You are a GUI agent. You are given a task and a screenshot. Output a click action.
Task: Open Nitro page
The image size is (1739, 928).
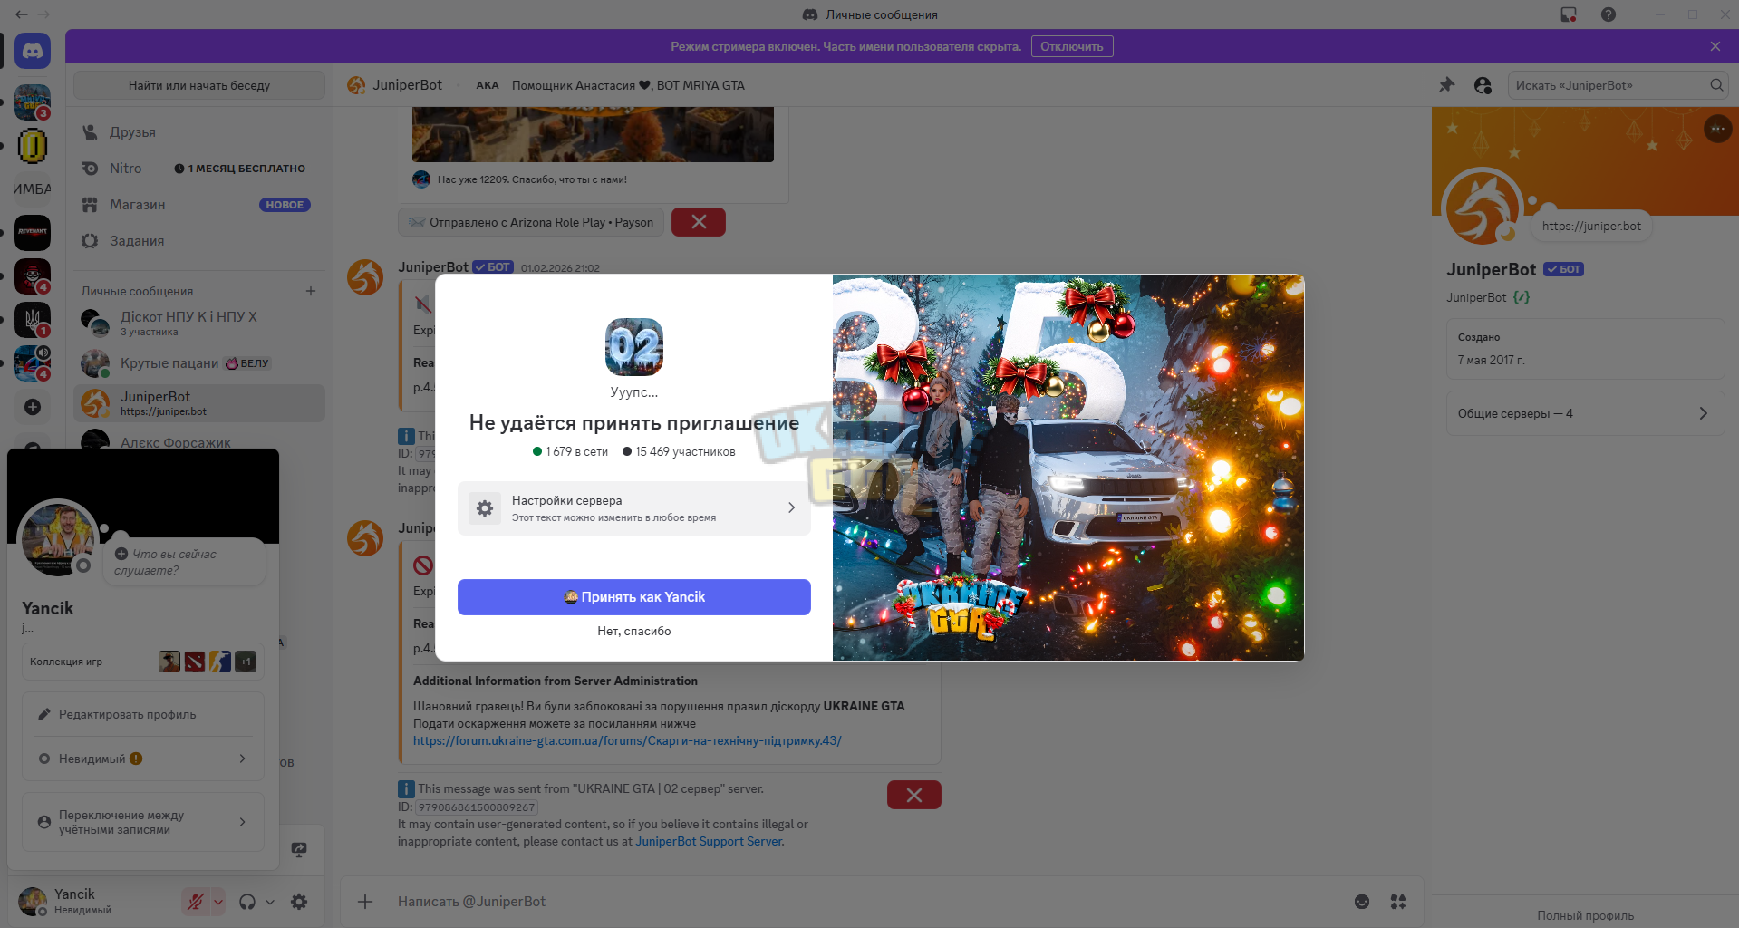pos(199,169)
